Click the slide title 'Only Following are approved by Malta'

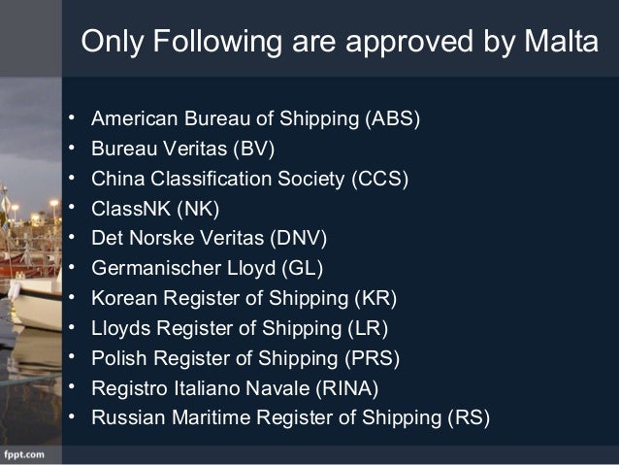tap(340, 42)
